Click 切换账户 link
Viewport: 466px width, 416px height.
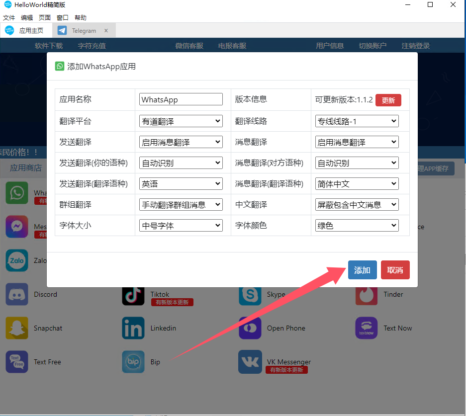tap(373, 46)
